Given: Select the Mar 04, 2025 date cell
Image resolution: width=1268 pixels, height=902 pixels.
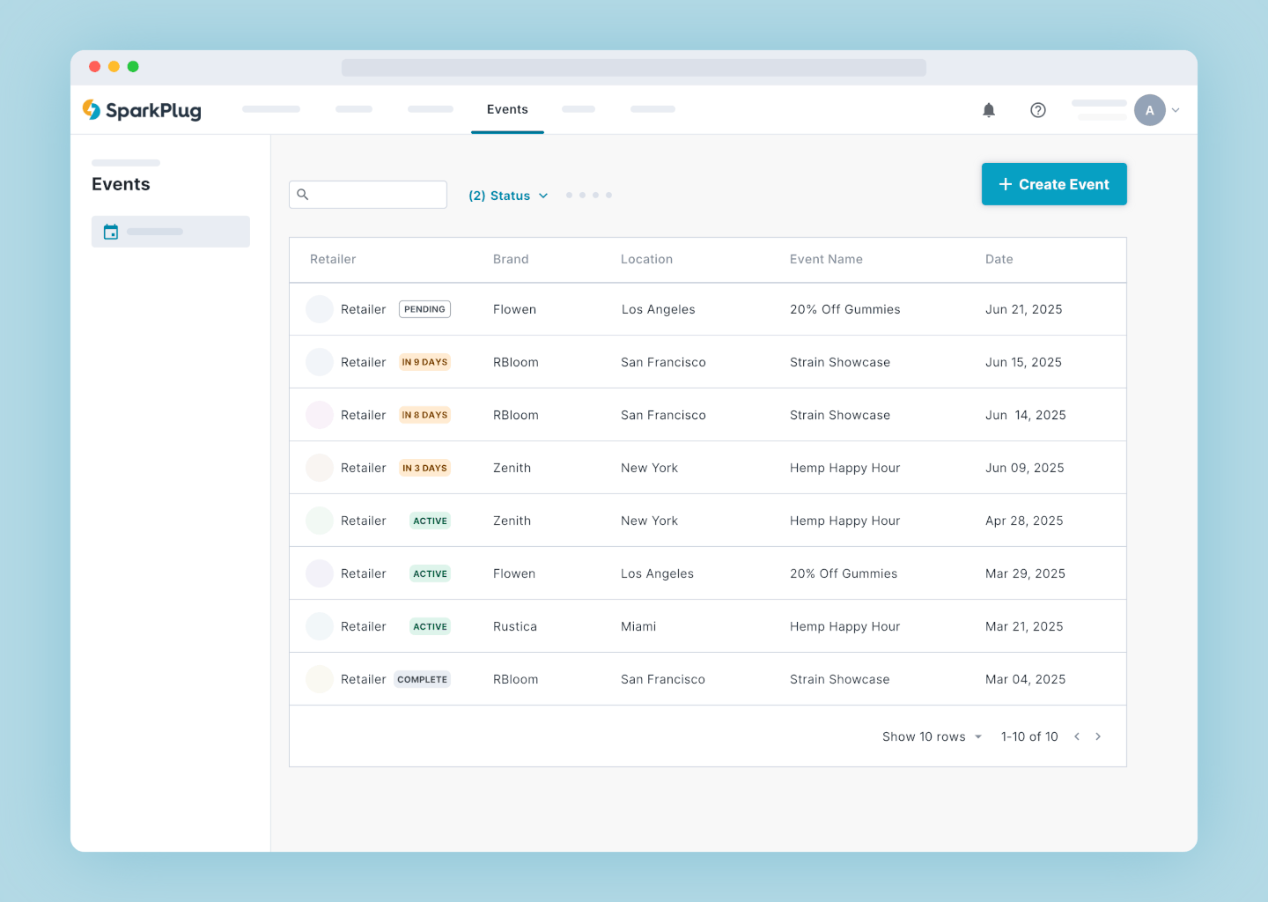Looking at the screenshot, I should pyautogui.click(x=1025, y=679).
